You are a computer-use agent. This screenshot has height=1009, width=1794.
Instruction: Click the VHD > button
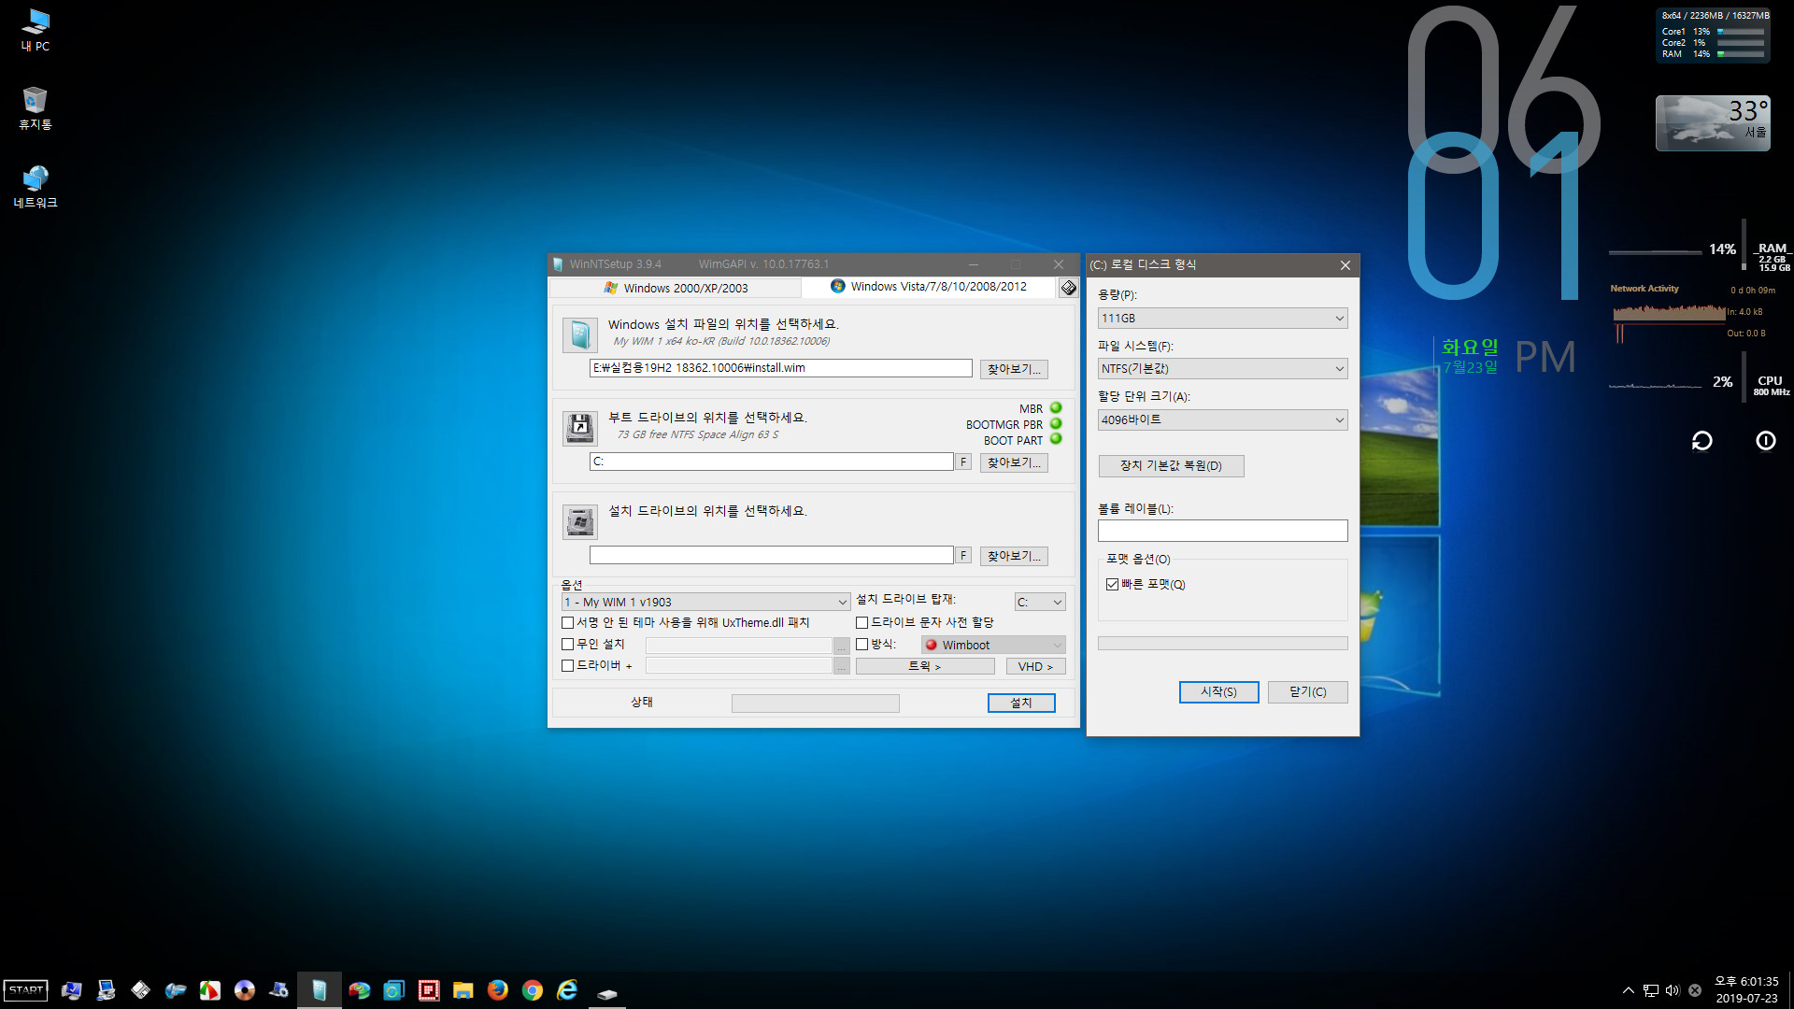tap(1035, 666)
